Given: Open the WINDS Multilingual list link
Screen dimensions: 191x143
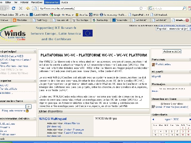Looking at the screenshot, I should [53, 119].
